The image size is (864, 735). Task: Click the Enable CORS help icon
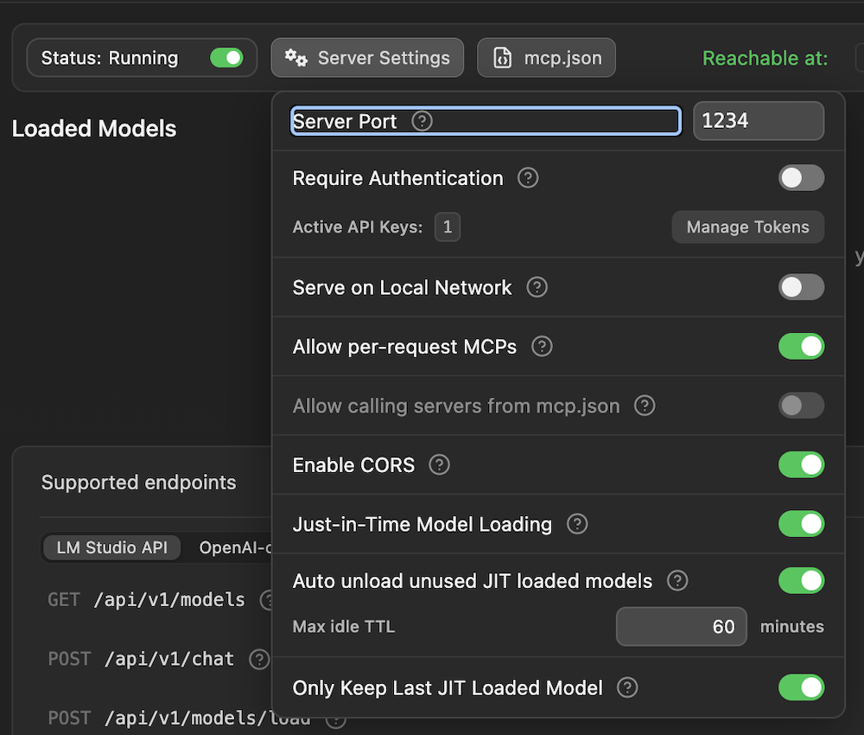(439, 465)
